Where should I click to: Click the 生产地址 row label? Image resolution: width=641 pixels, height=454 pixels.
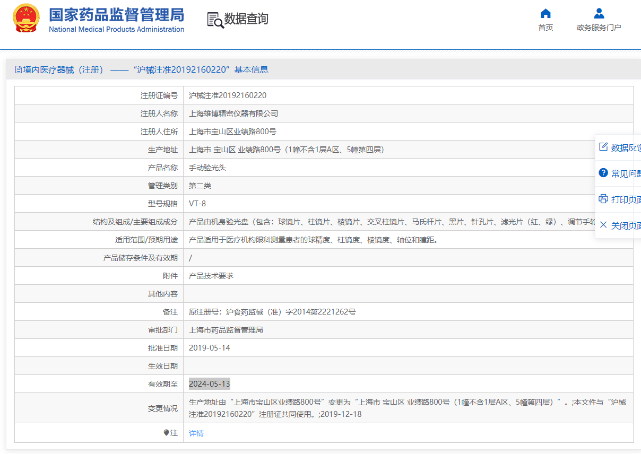point(163,150)
